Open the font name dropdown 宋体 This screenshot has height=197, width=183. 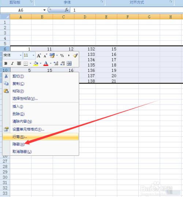click(x=20, y=55)
